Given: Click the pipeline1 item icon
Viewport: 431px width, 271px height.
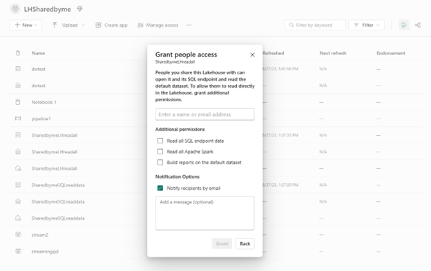Looking at the screenshot, I should point(18,119).
